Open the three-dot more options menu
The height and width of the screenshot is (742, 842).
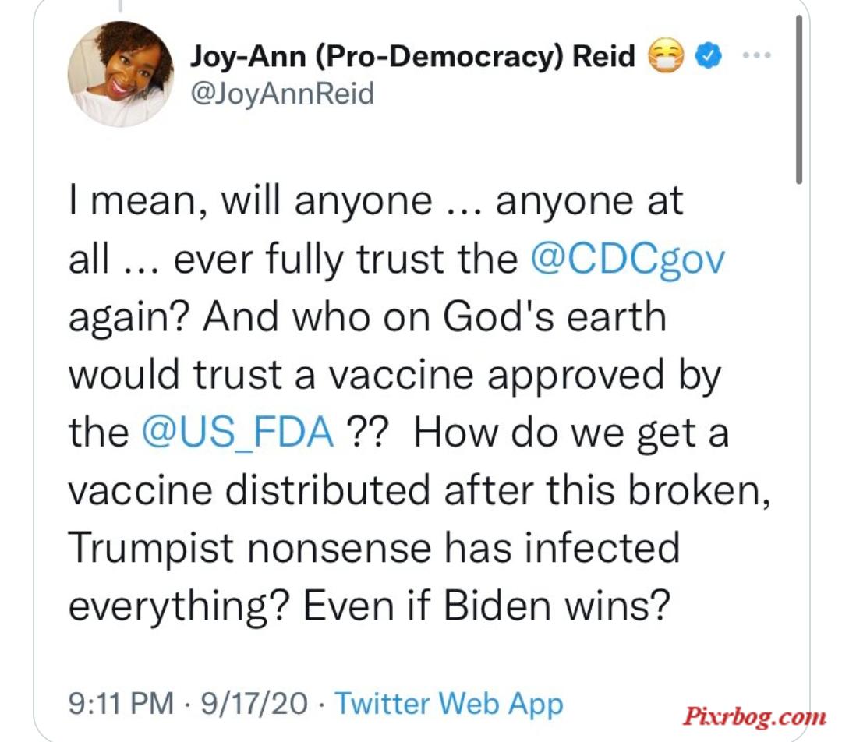(756, 55)
